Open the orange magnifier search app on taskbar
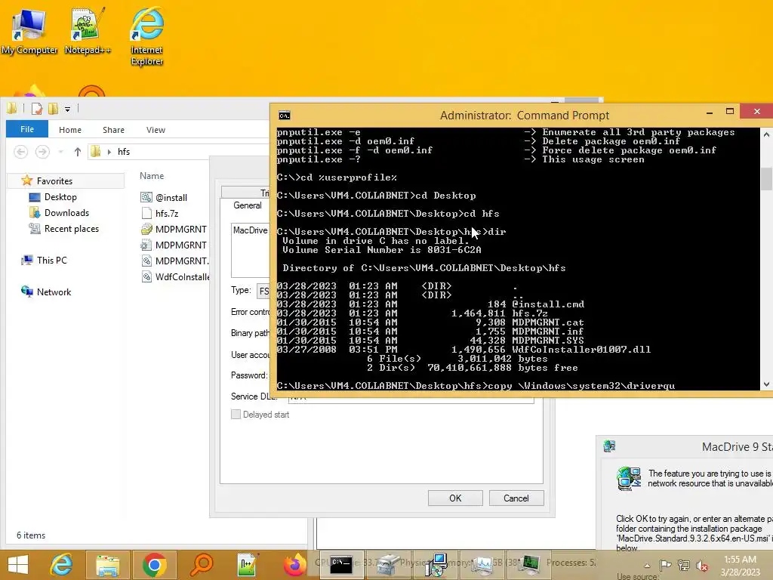 click(x=201, y=565)
